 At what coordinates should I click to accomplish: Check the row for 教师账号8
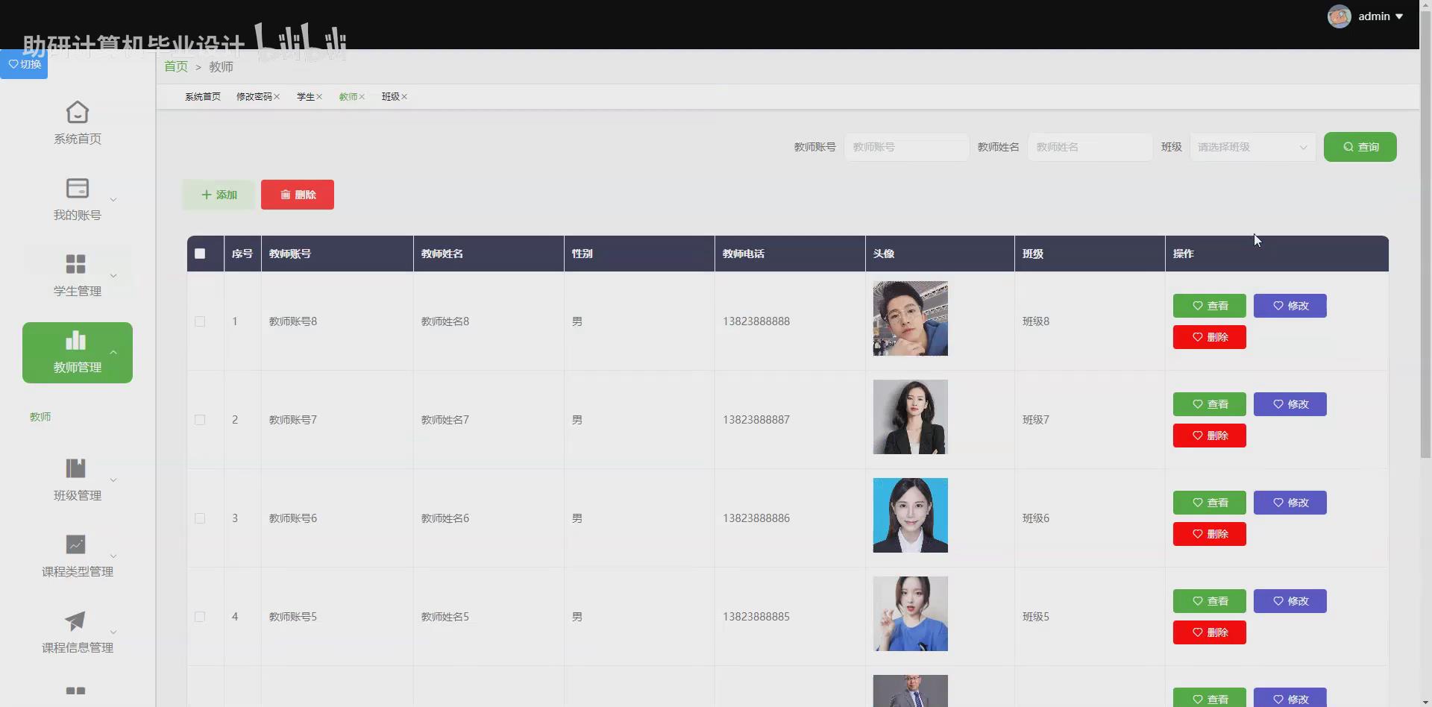tap(200, 321)
